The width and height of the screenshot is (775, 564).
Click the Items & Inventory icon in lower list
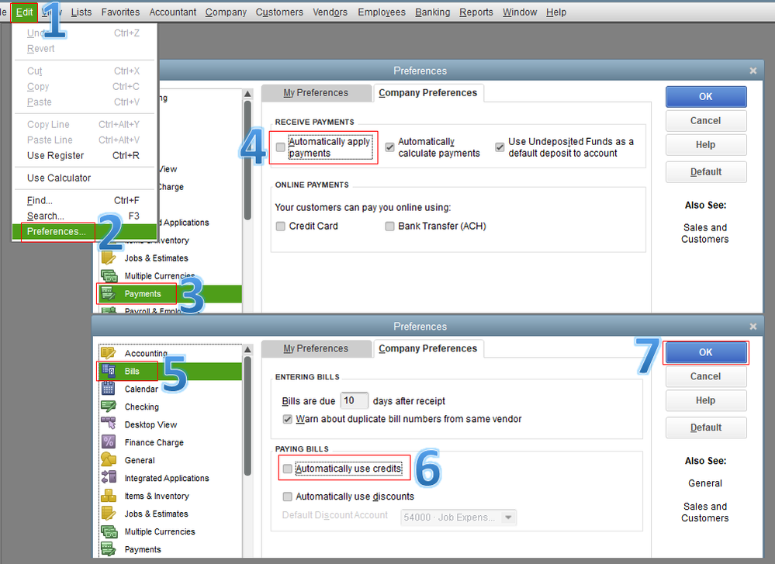coord(109,495)
